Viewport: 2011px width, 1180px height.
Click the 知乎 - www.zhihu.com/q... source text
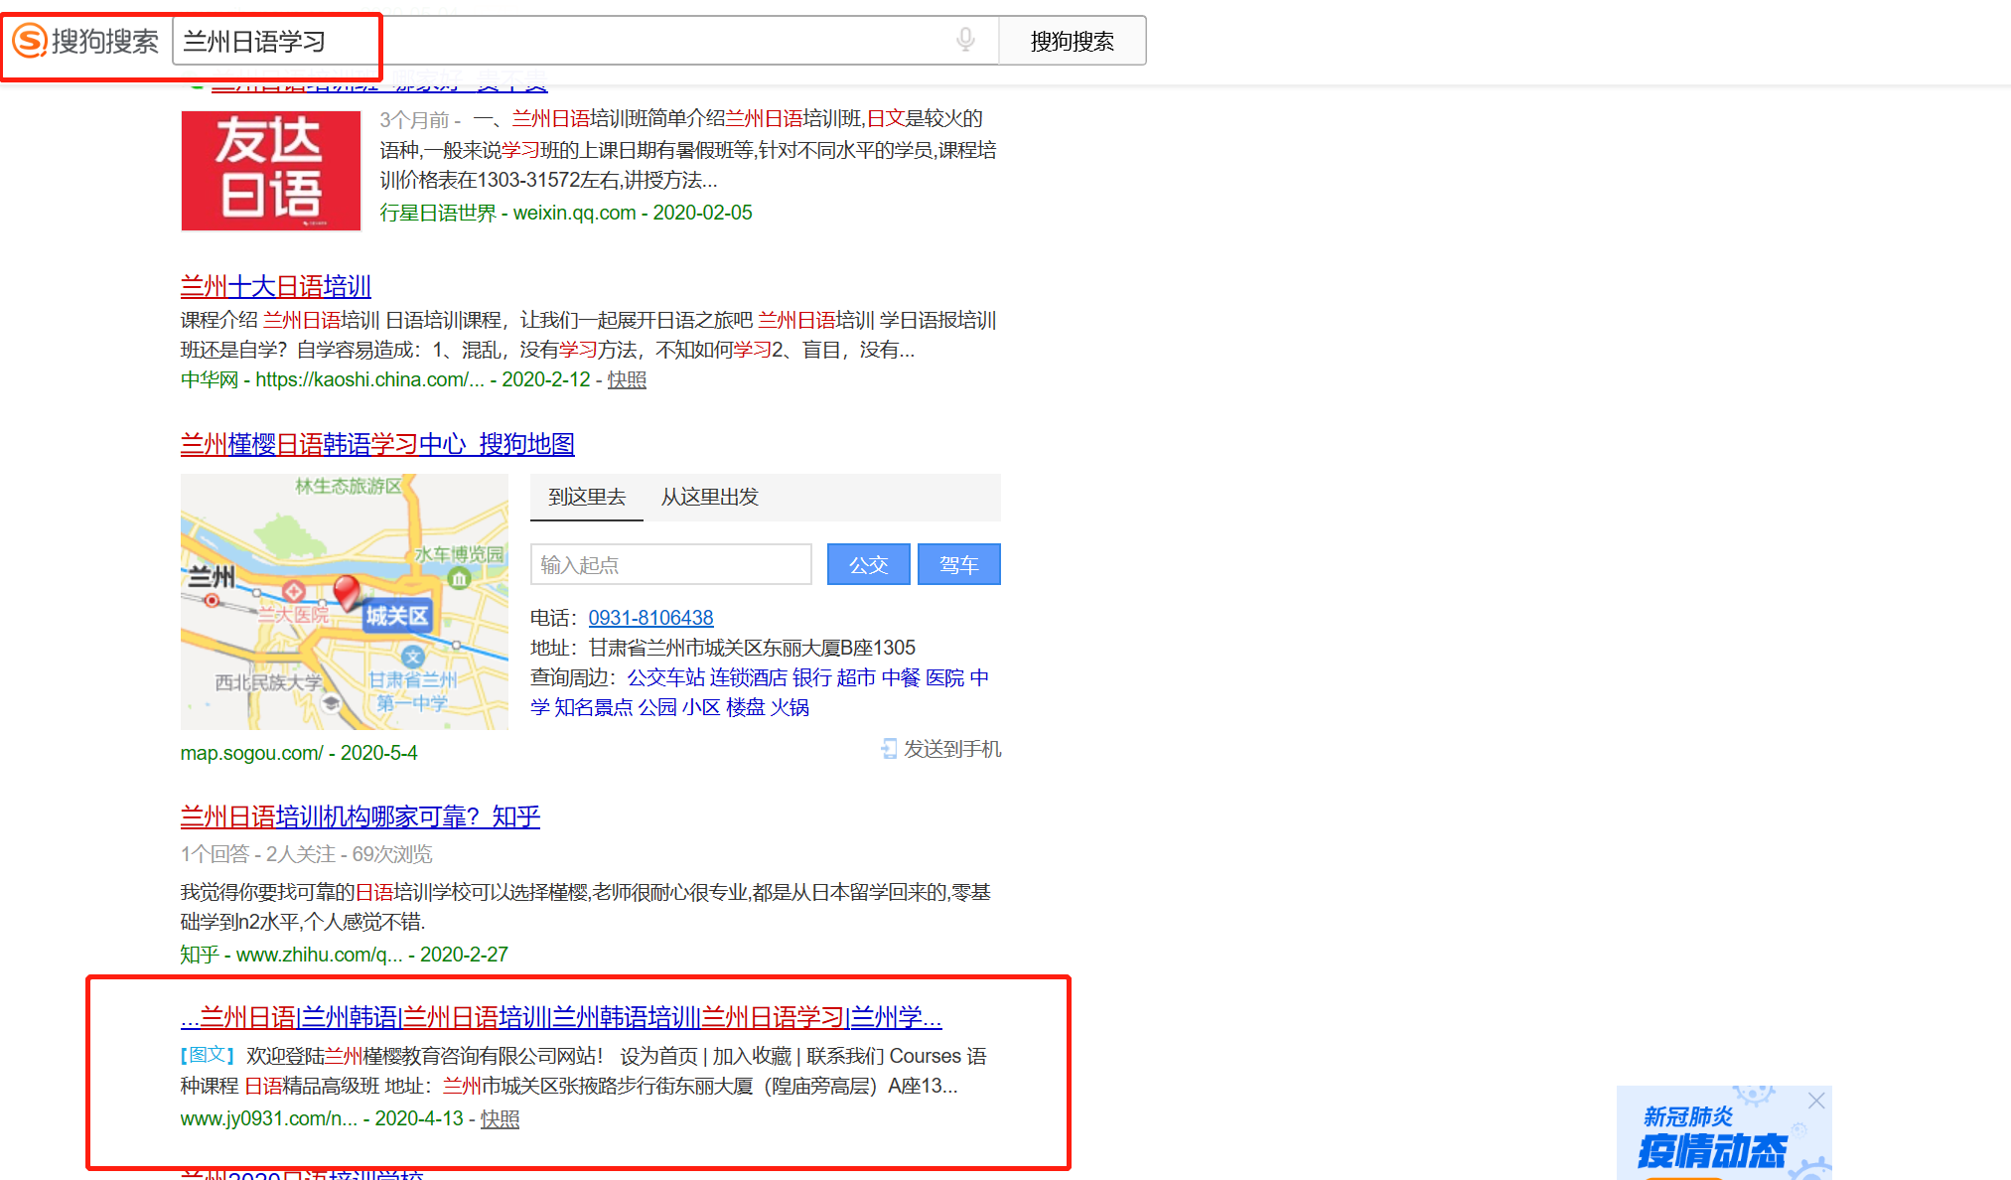click(x=291, y=955)
